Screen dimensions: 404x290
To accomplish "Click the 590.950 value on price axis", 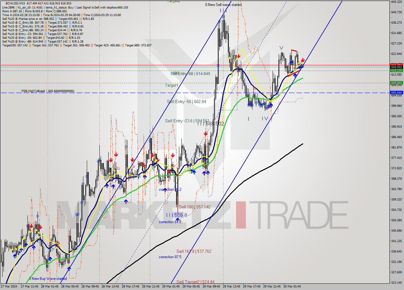I will (x=396, y=126).
